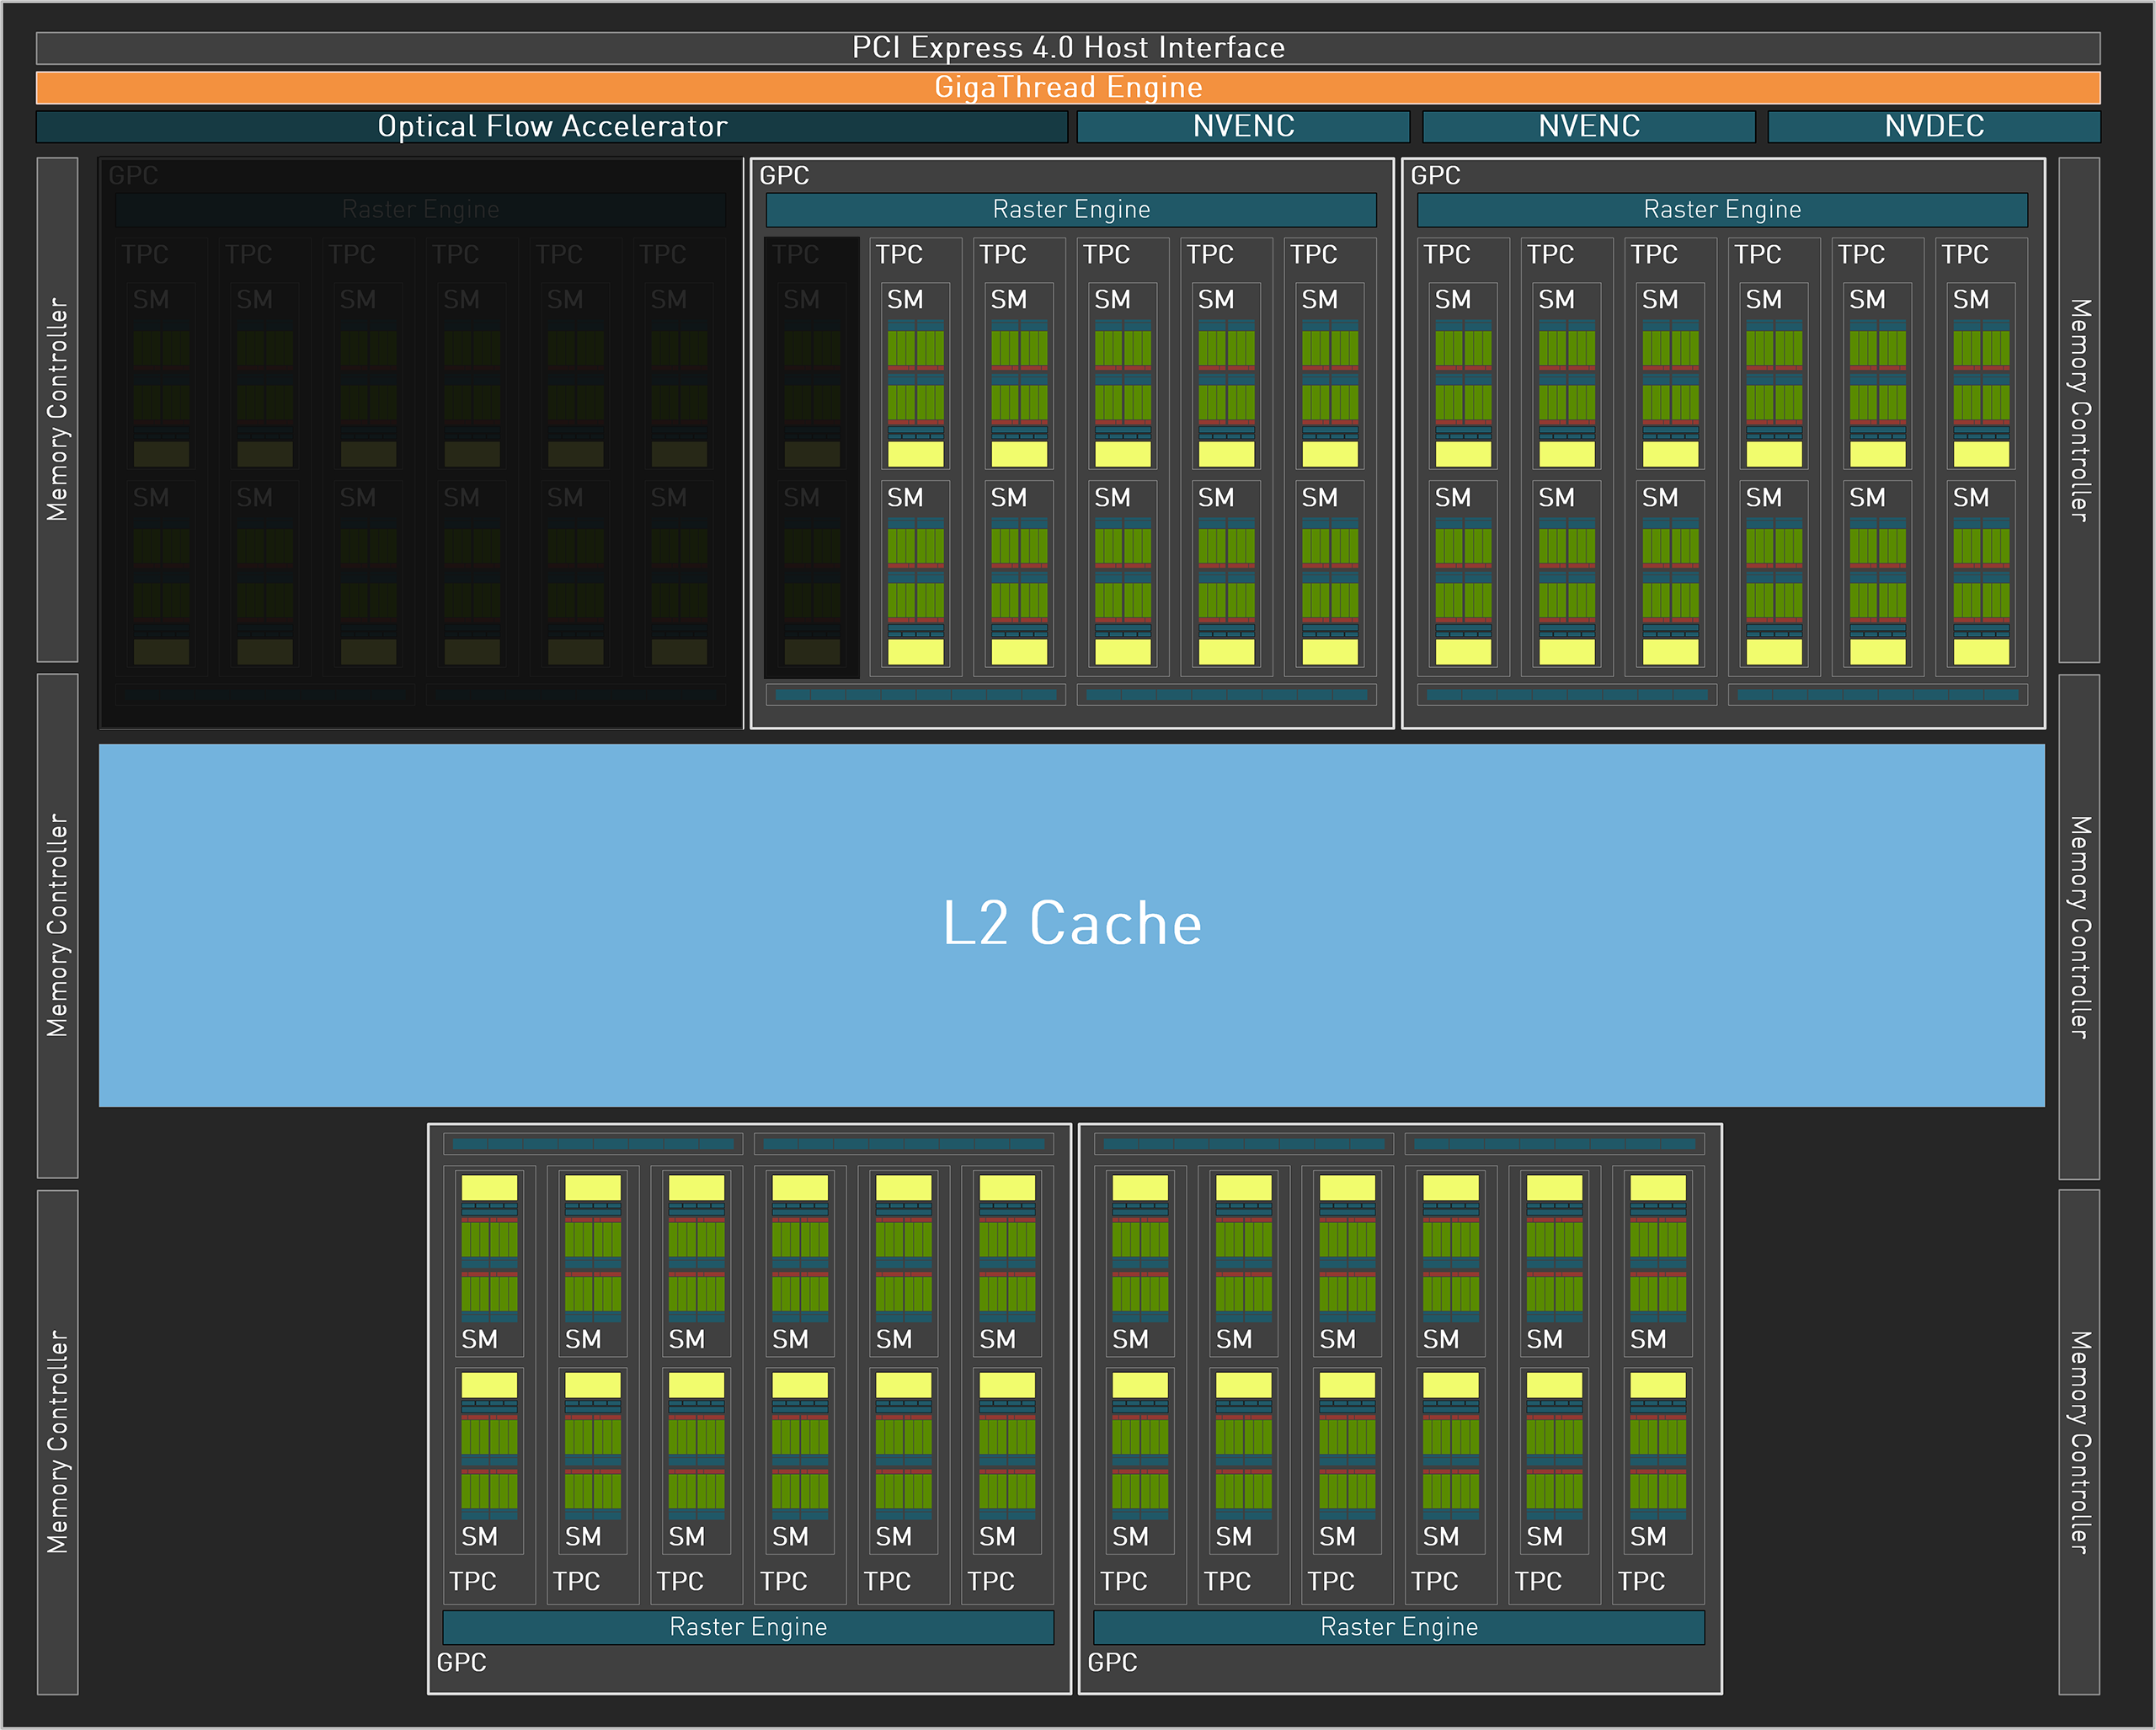Select the NVENC block beside NVDEC
The width and height of the screenshot is (2156, 1730).
click(1588, 127)
